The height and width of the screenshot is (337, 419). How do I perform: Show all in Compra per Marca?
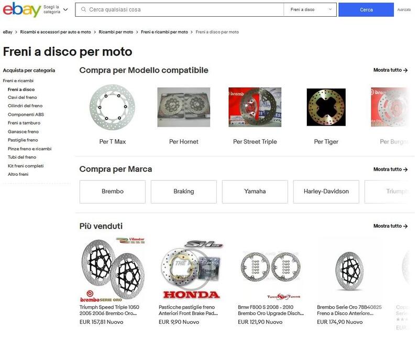(x=390, y=170)
